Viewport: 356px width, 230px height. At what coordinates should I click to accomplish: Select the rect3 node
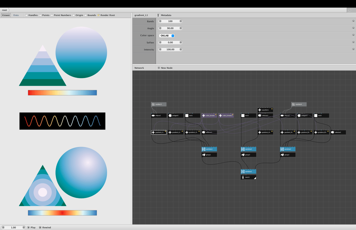click(x=321, y=116)
